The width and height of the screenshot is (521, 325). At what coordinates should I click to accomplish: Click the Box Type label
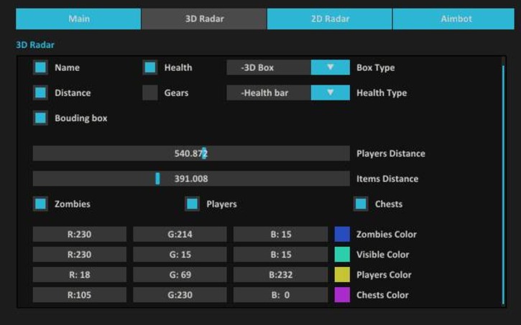click(375, 67)
